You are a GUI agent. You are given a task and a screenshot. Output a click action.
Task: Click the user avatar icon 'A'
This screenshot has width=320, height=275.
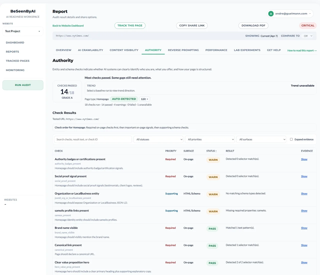pyautogui.click(x=271, y=14)
